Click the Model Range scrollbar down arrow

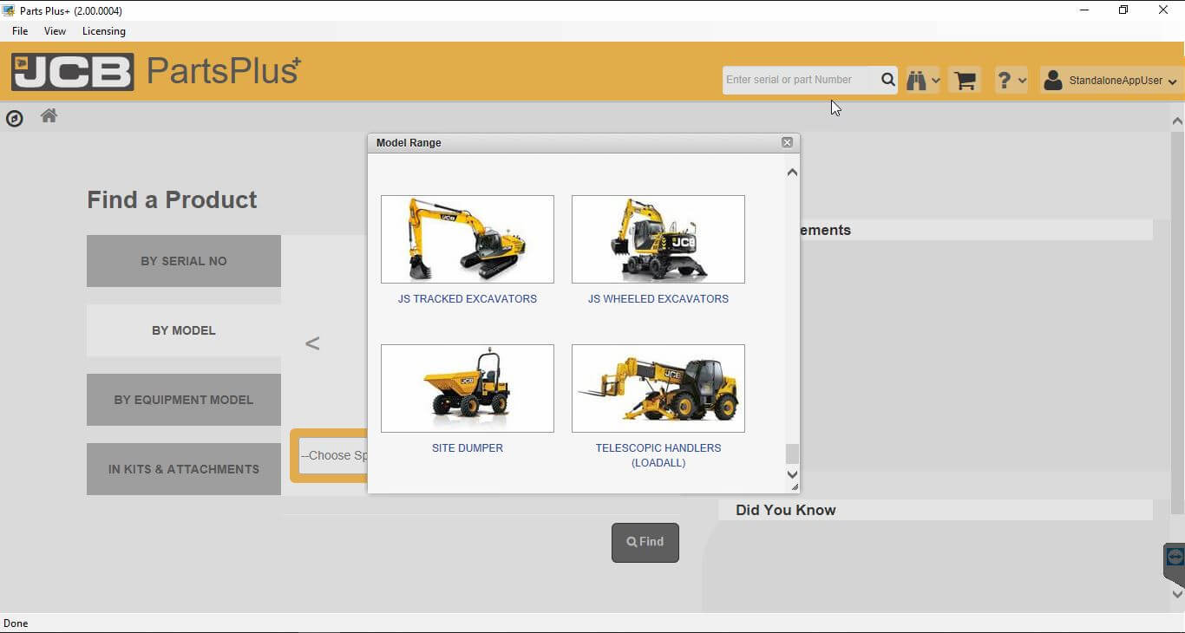791,474
